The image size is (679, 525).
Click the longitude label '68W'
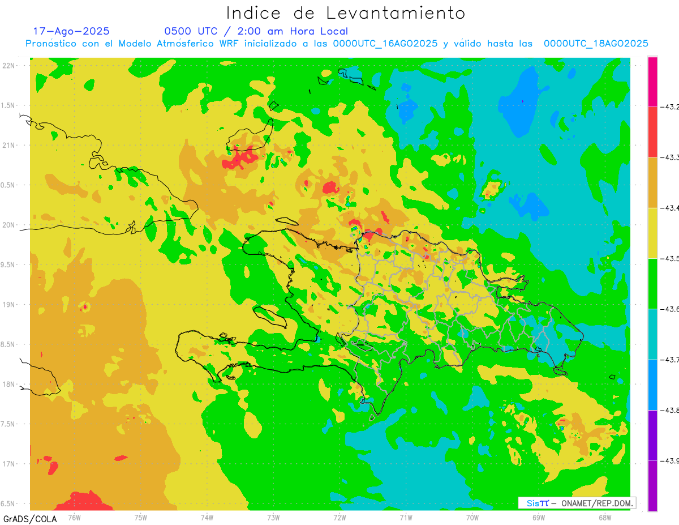605,517
